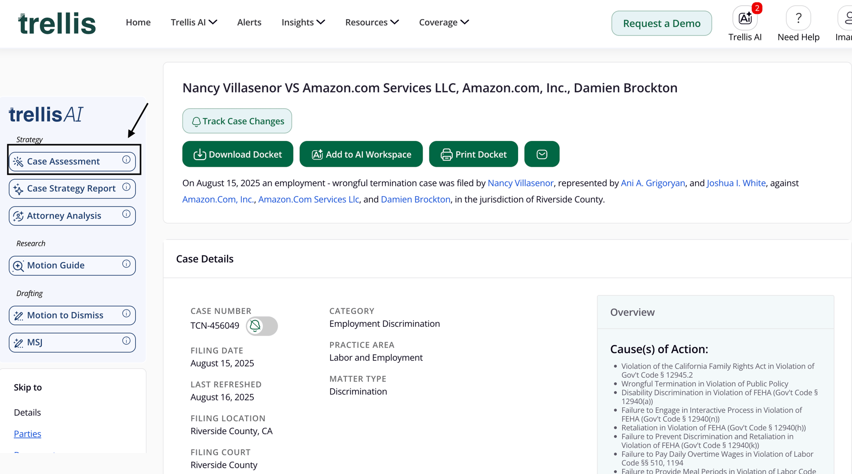Open the Trellis AI assistant with notification badge
The height and width of the screenshot is (474, 852).
coord(745,18)
